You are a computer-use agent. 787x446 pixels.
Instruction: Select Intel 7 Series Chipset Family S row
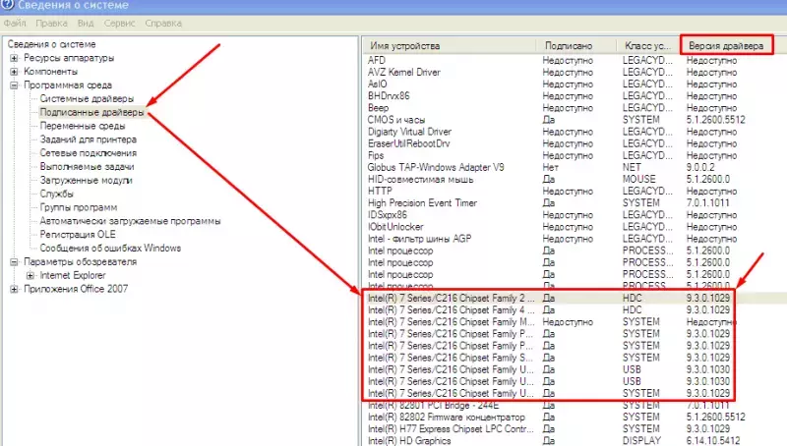575,358
